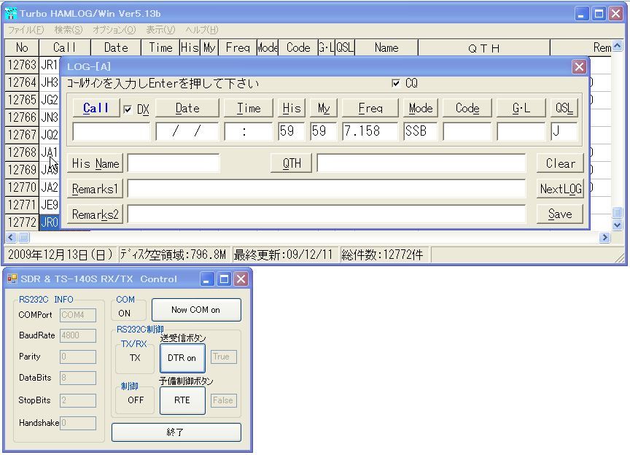Image resolution: width=630 pixels, height=455 pixels.
Task: Click the Remarks2 button
Action: pyautogui.click(x=96, y=214)
